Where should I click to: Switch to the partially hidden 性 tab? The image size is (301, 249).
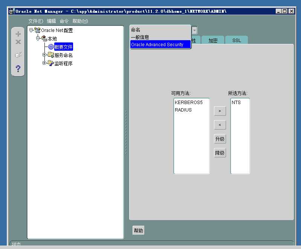point(196,40)
